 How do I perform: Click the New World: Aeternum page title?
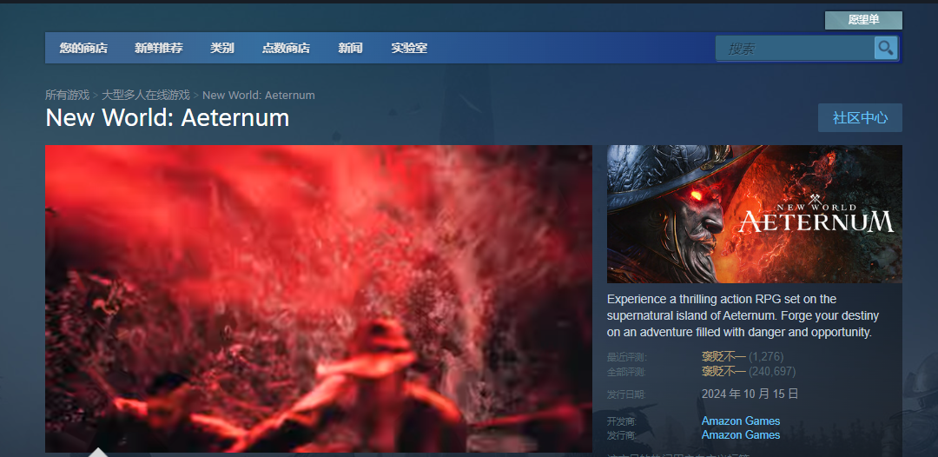tap(168, 118)
